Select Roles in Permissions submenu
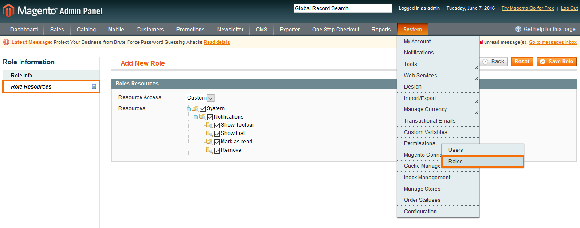The height and width of the screenshot is (228, 580). click(x=482, y=162)
